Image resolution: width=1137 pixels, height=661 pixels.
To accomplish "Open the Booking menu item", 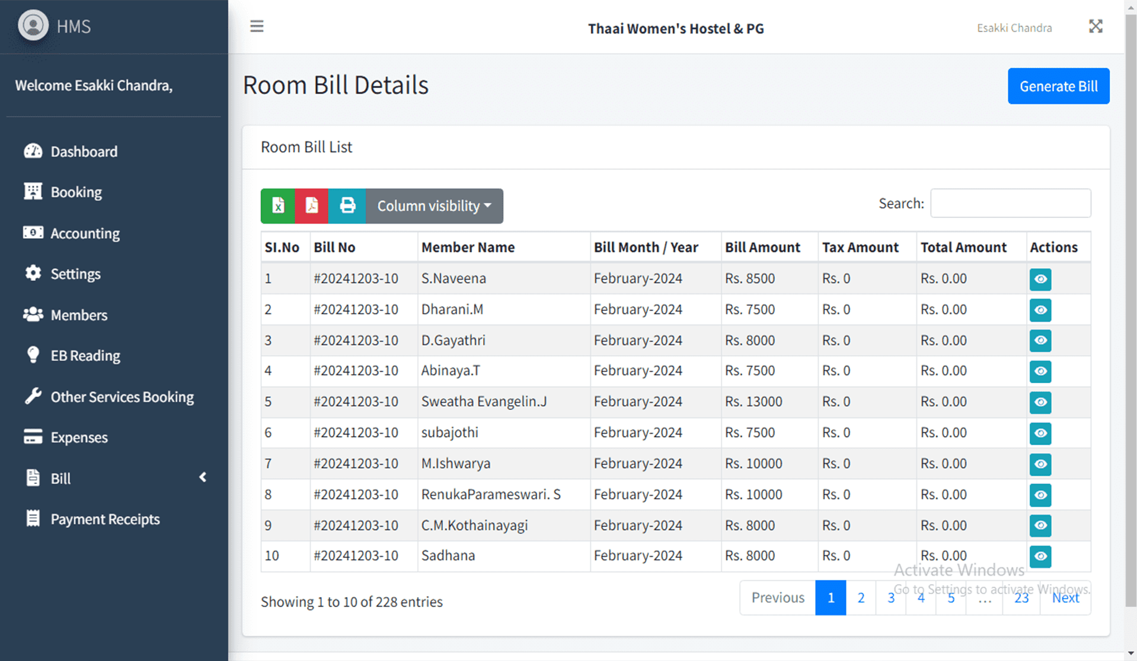I will (x=76, y=192).
